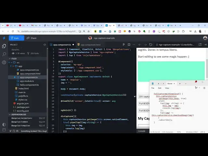The height and width of the screenshot is (156, 208).
Task: Click the browser refresh button
Action: 13,32
